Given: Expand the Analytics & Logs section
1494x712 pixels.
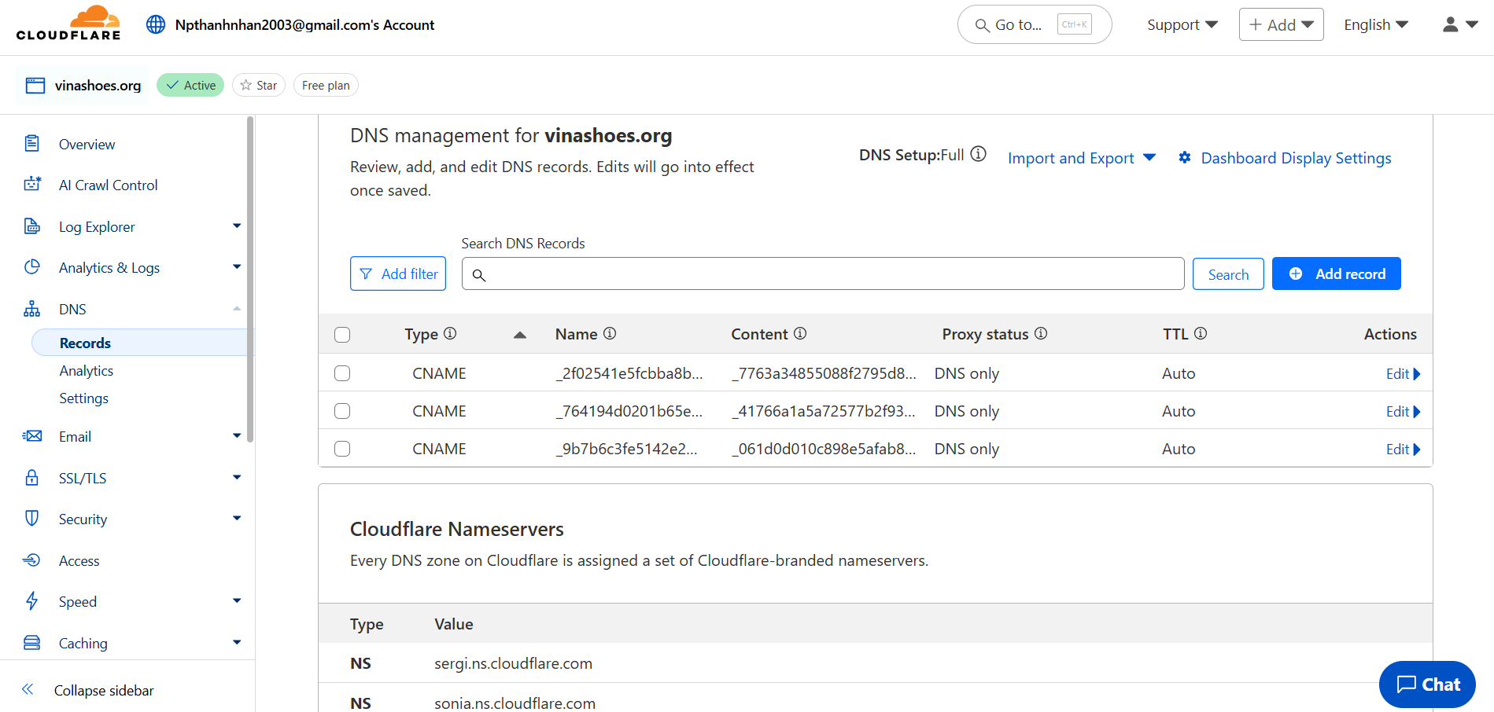Looking at the screenshot, I should [x=109, y=267].
